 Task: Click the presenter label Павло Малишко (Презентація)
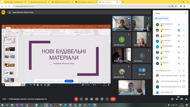[x=23, y=12]
